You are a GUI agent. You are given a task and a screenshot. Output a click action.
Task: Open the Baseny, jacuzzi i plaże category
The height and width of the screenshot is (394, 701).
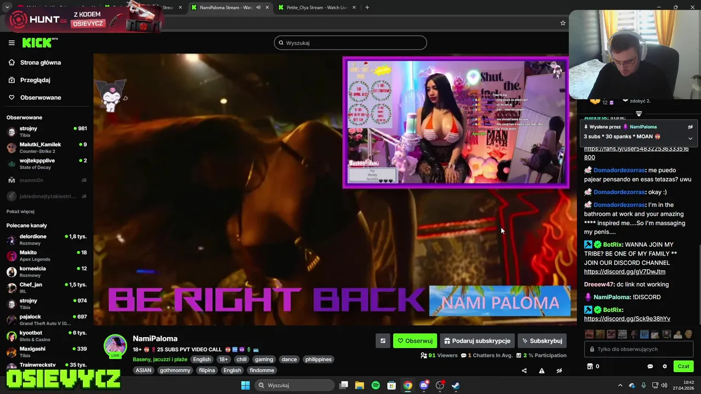click(x=160, y=360)
